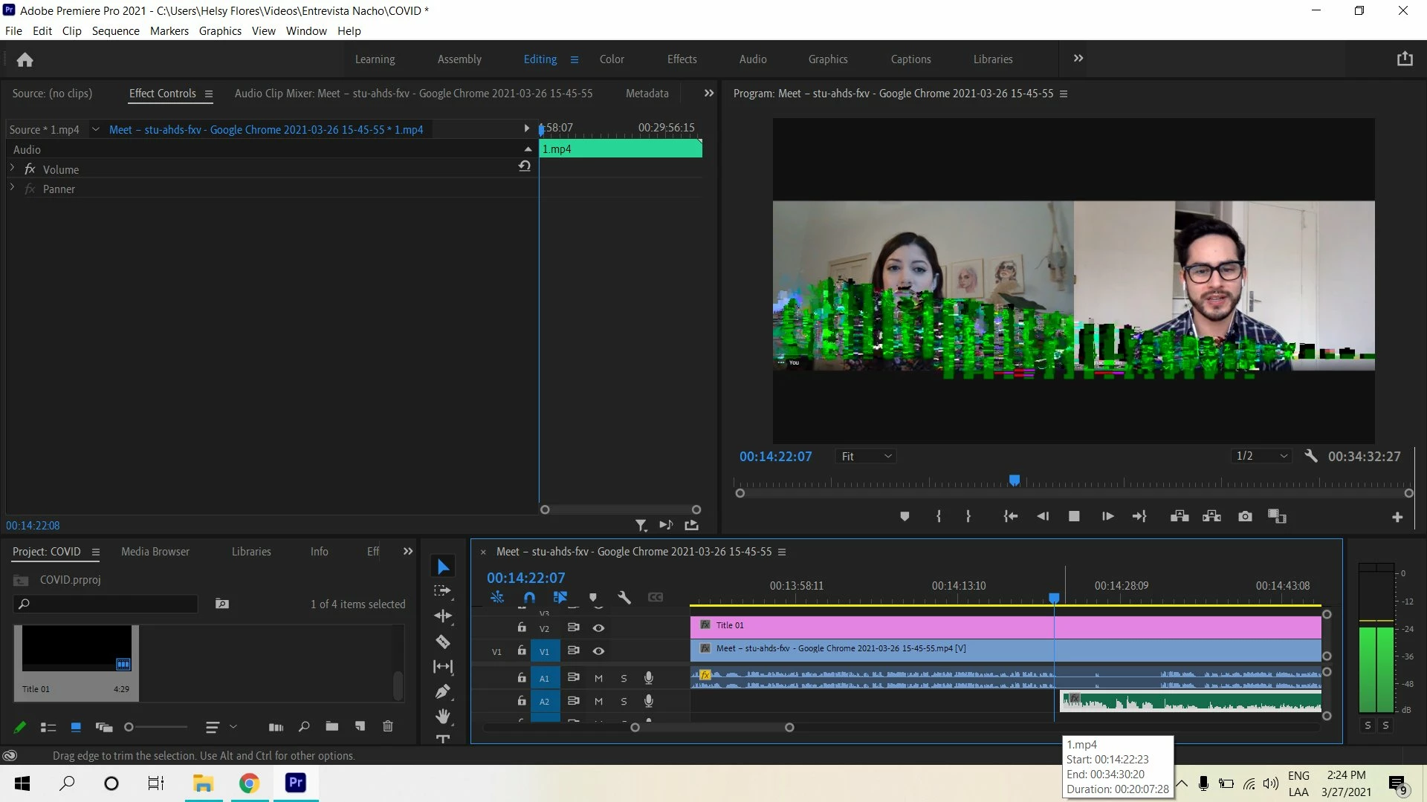The height and width of the screenshot is (802, 1427).
Task: Expand the Volume effect properties
Action: coord(13,169)
